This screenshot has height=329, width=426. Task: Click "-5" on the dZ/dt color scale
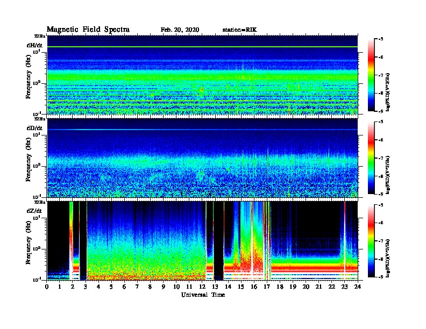(x=381, y=205)
